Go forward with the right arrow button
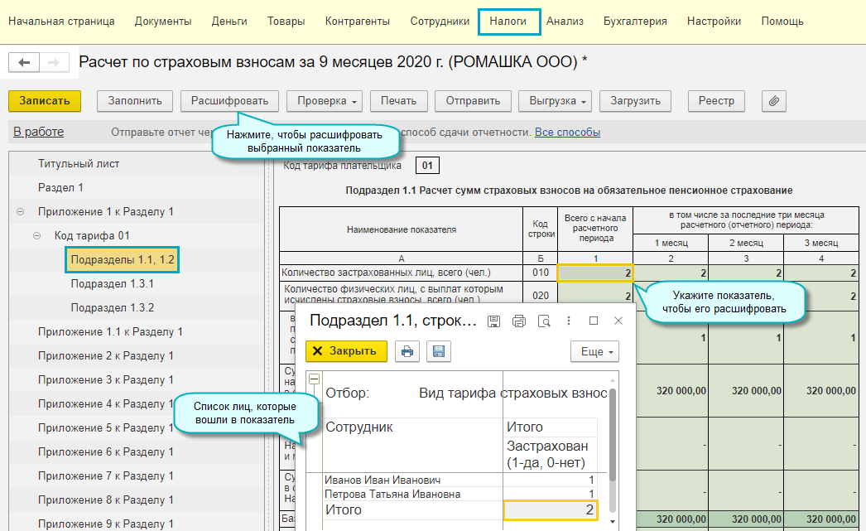866x531 pixels. point(54,62)
